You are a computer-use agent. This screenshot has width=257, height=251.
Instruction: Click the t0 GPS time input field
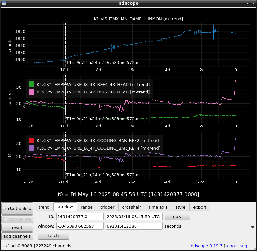coord(80,216)
